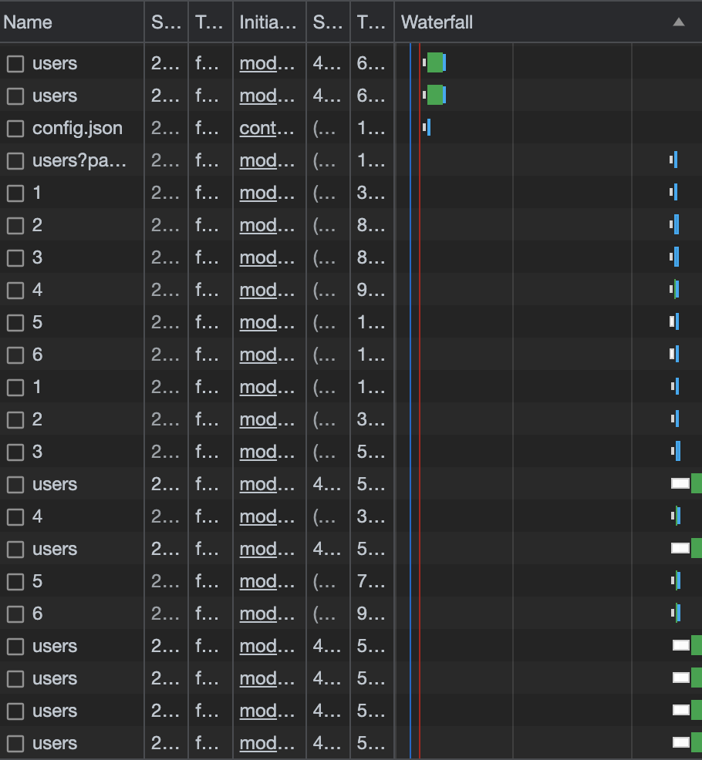Click the Waterfall sort arrow icon
702x760 pixels.
(679, 22)
